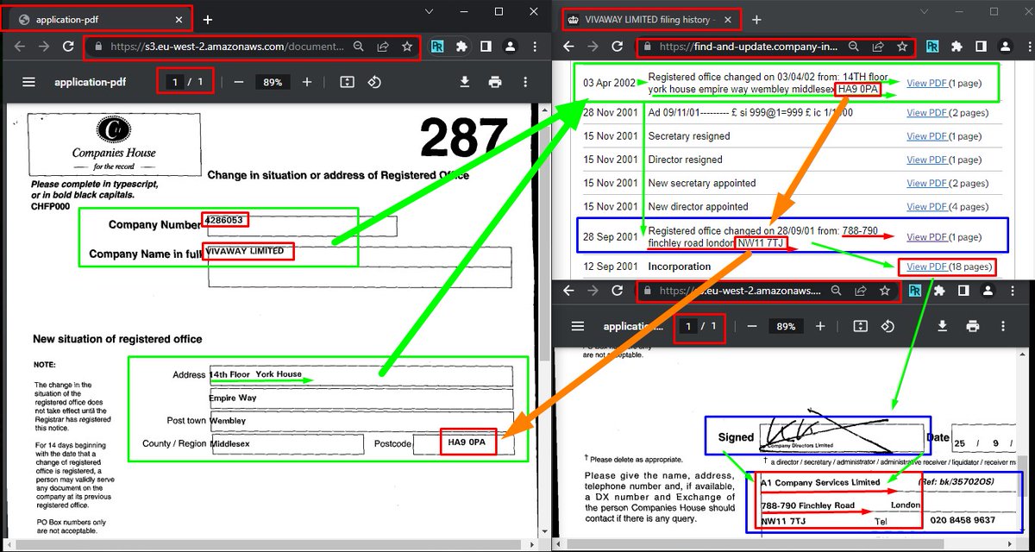
Task: Close the application-pdf tab
Action: [179, 19]
